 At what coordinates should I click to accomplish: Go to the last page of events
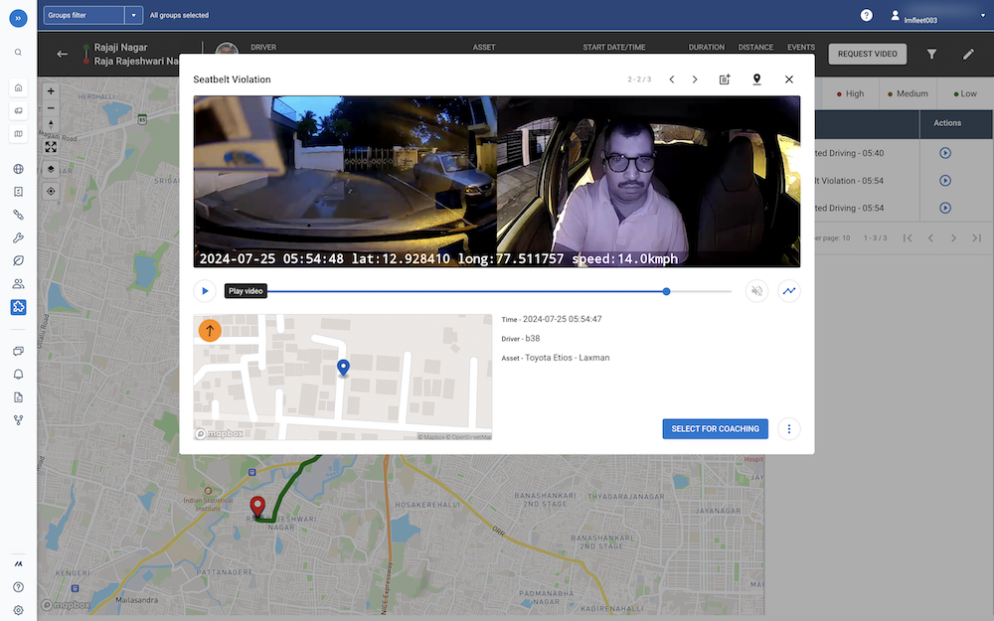point(976,237)
